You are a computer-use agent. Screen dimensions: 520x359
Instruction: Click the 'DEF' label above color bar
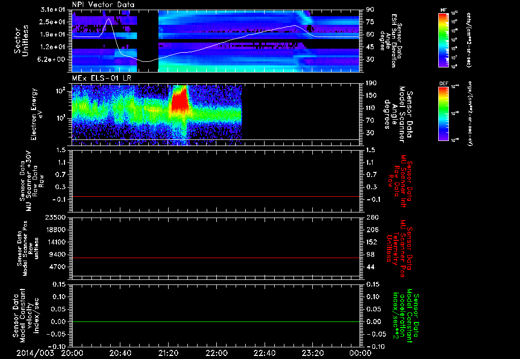coord(443,84)
